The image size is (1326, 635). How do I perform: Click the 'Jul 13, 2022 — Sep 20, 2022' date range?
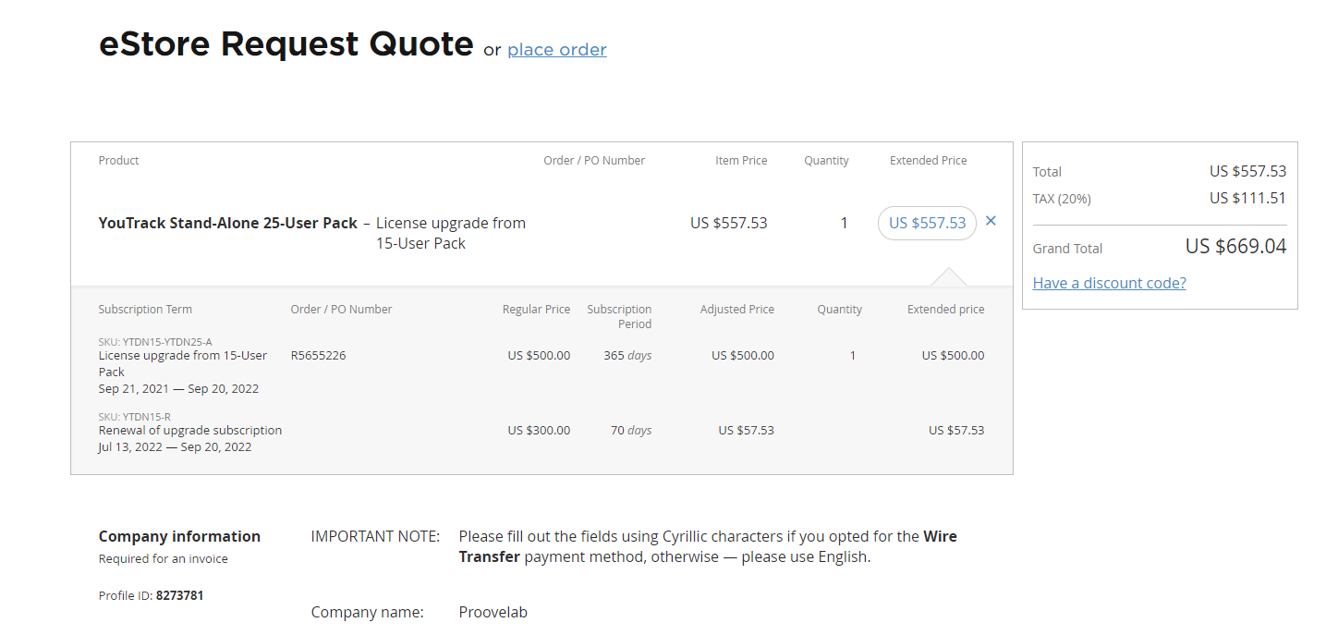tap(175, 446)
